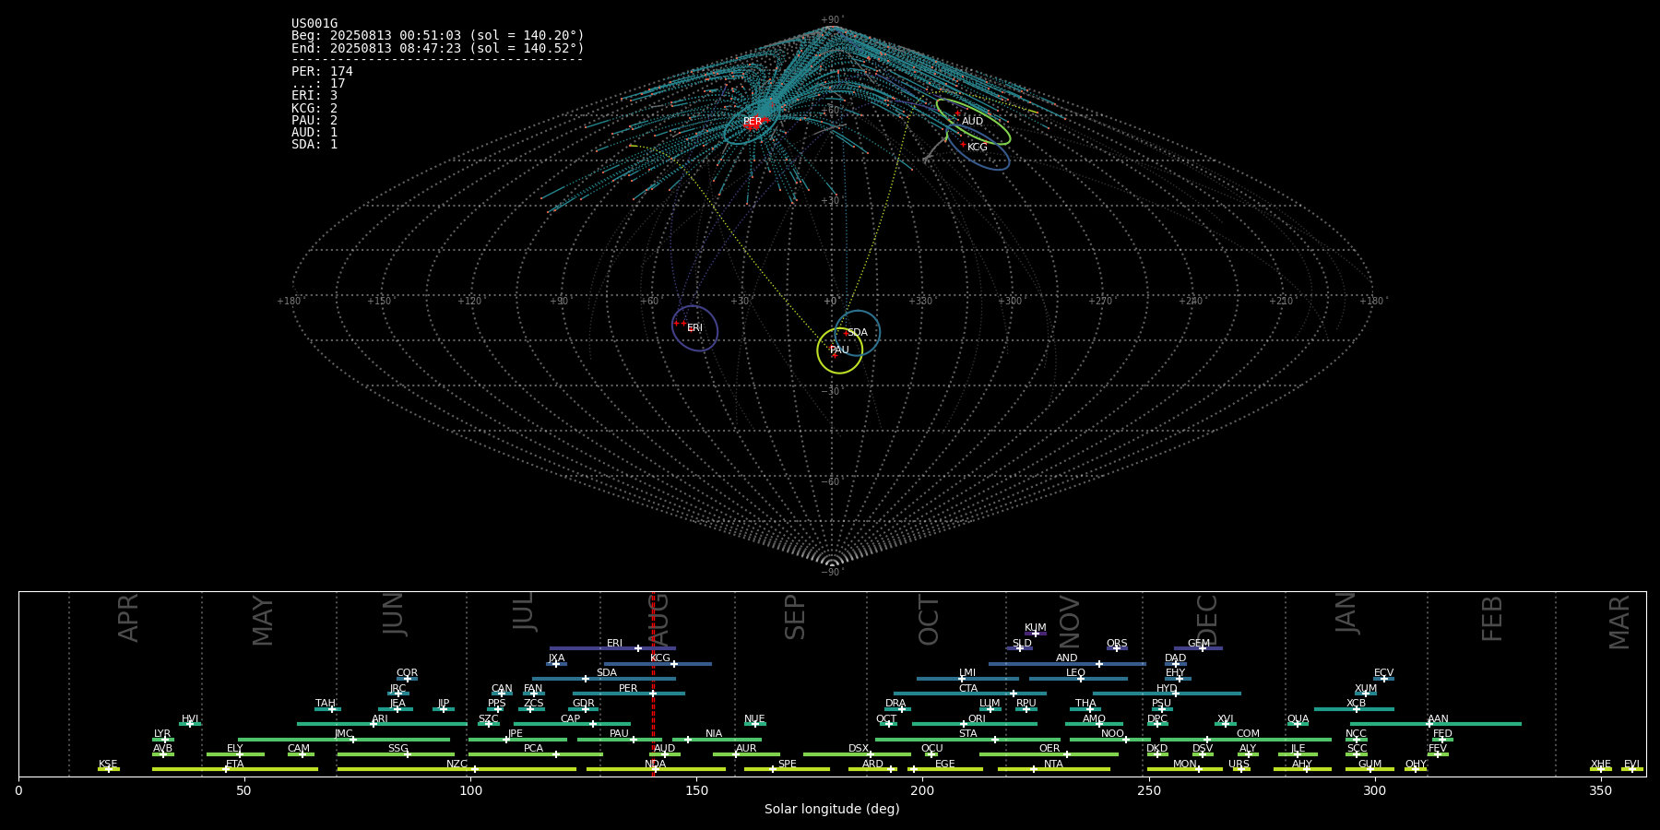Viewport: 1660px width, 830px height.
Task: Click the AUD radiant label on the sky map
Action: [x=972, y=122]
